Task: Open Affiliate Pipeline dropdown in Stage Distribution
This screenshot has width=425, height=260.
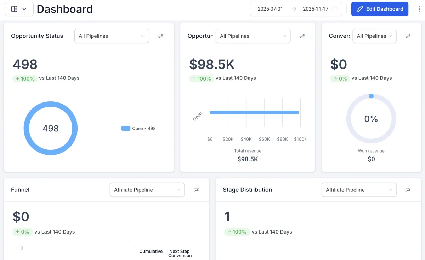Action: coord(359,190)
